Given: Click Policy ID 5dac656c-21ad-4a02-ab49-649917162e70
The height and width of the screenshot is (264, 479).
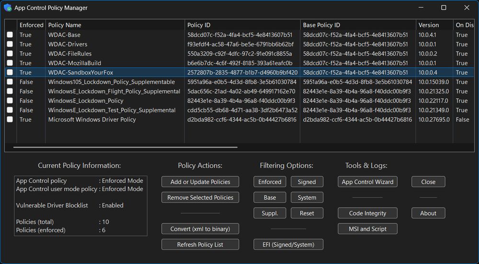Looking at the screenshot, I should click(241, 92).
